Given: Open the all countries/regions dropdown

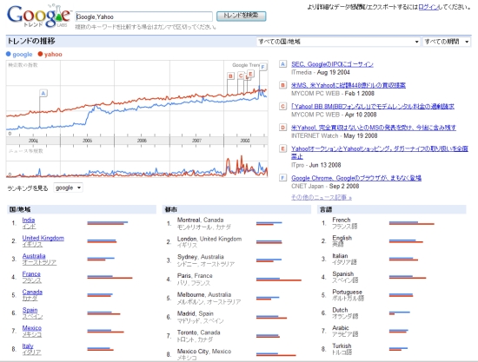Looking at the screenshot, I should pos(338,42).
